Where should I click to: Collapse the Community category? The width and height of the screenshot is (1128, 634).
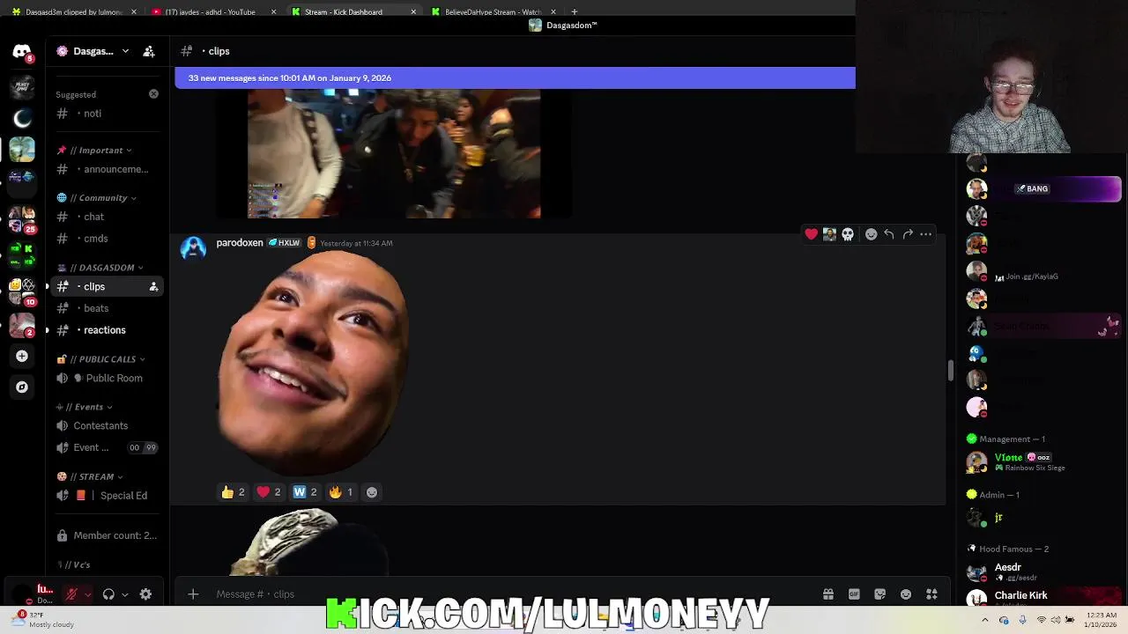[99, 197]
